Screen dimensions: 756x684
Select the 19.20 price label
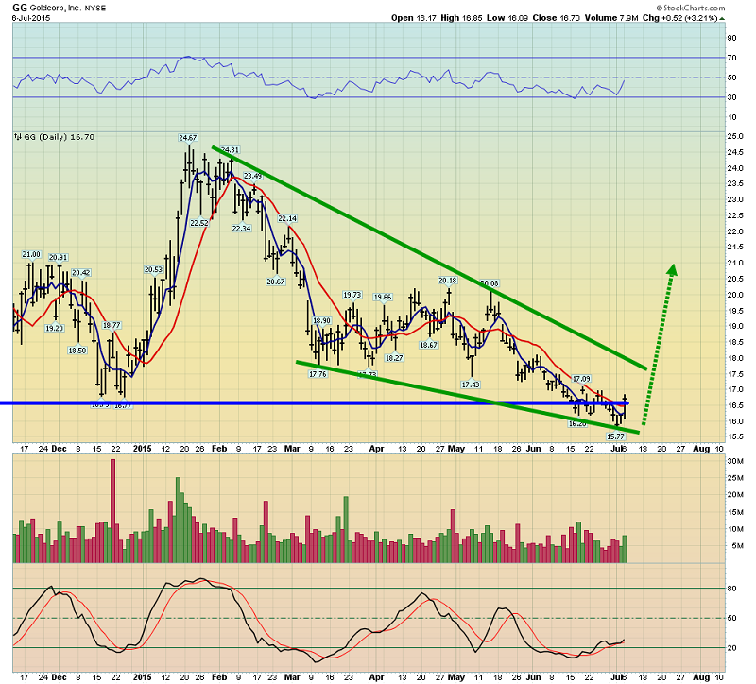click(55, 328)
